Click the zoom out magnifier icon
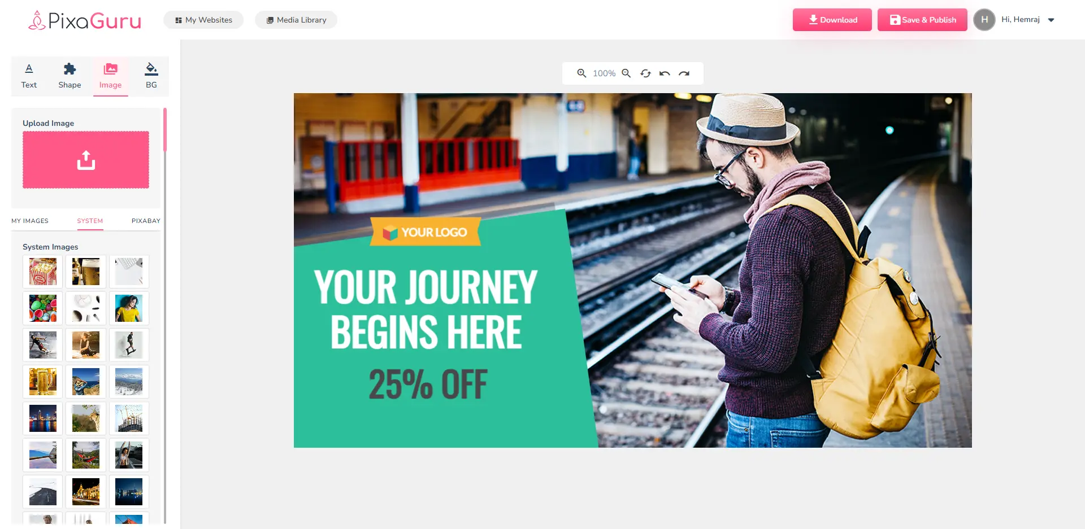Image resolution: width=1085 pixels, height=529 pixels. click(626, 73)
